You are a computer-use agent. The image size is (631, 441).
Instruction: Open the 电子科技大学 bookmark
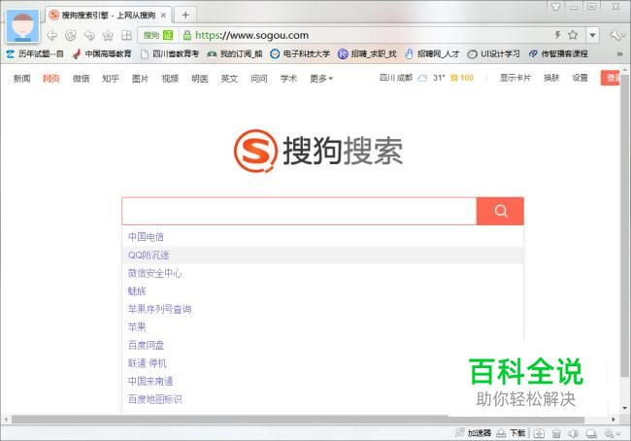300,53
